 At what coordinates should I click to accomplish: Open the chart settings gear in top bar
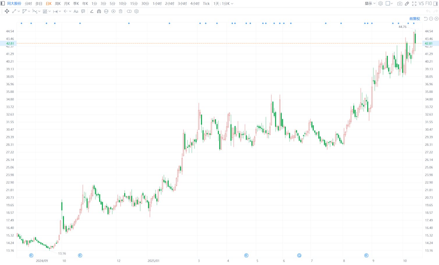(380, 3)
